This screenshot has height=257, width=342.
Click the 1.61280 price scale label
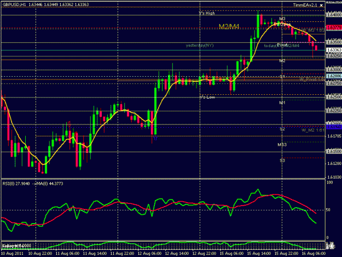tap(334, 163)
